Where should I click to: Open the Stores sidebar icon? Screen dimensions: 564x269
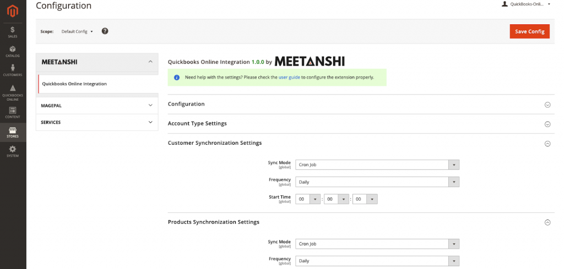(x=13, y=132)
